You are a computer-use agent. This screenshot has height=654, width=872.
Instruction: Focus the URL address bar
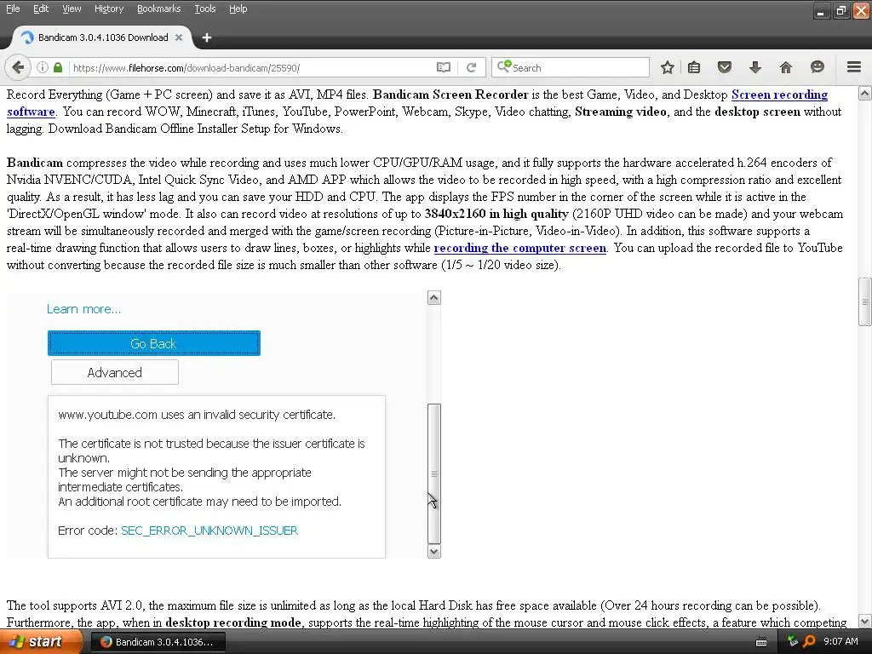[x=250, y=68]
